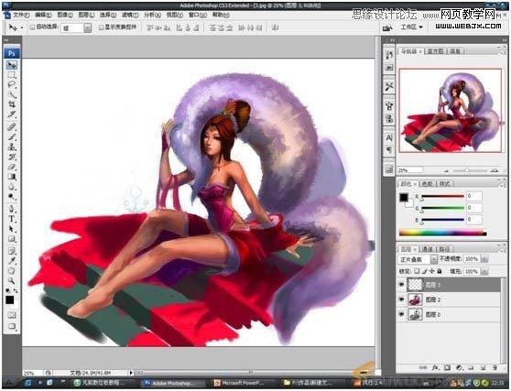Open the 工作区 workspace dropdown
This screenshot has height=391, width=511.
(x=411, y=27)
